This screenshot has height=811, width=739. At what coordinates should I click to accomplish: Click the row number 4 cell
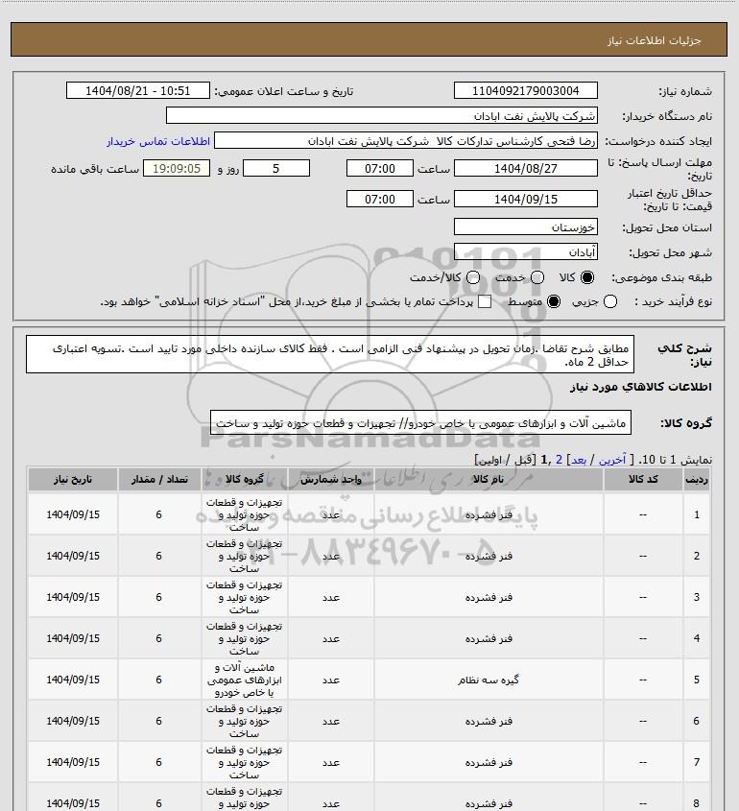(x=697, y=639)
